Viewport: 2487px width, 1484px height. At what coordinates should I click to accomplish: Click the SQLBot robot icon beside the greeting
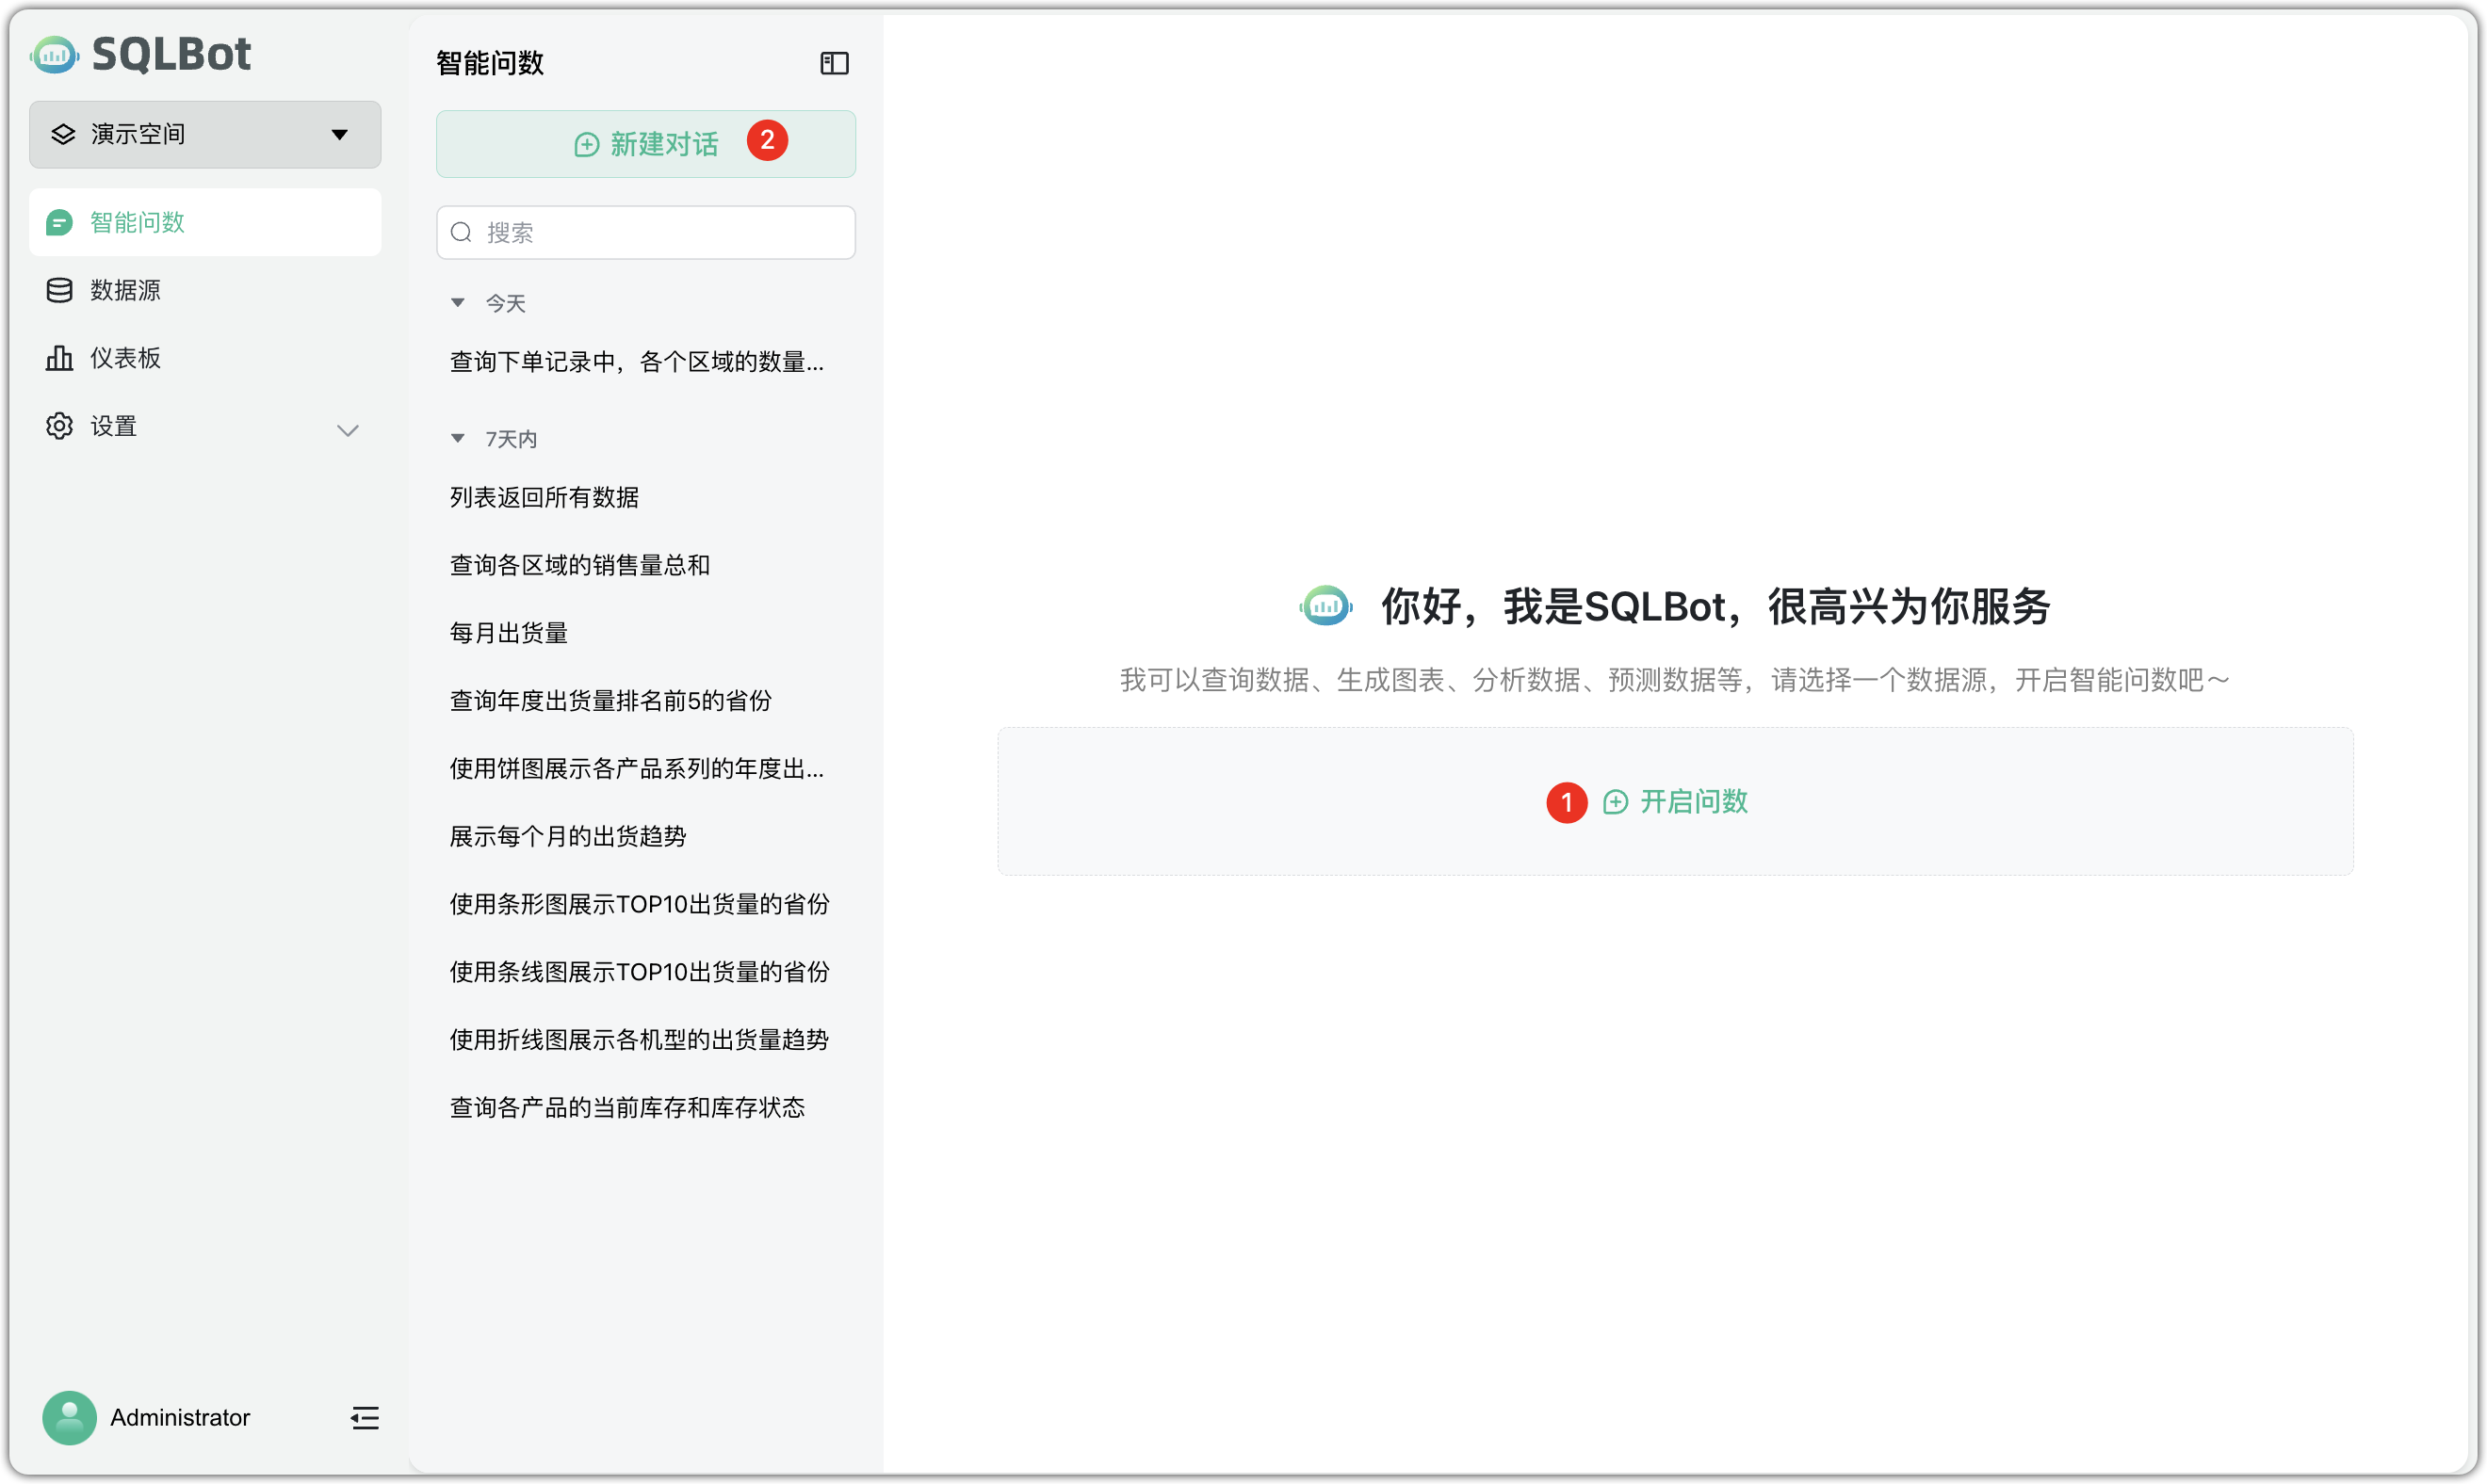pos(1325,605)
